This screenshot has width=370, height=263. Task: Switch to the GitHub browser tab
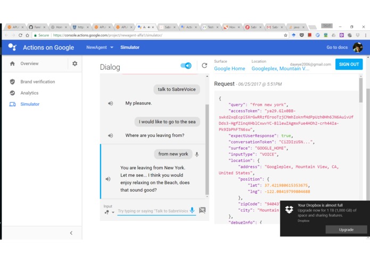click(x=37, y=27)
